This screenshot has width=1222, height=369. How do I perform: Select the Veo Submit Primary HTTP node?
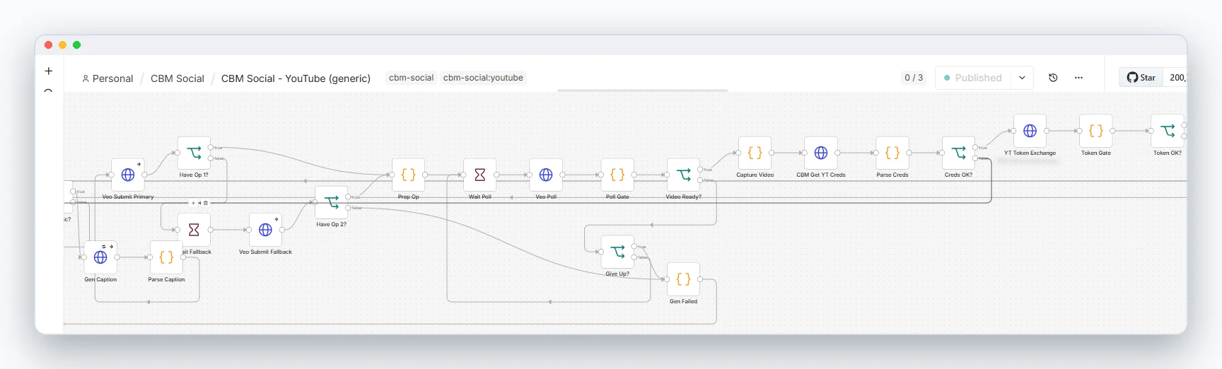tap(128, 175)
